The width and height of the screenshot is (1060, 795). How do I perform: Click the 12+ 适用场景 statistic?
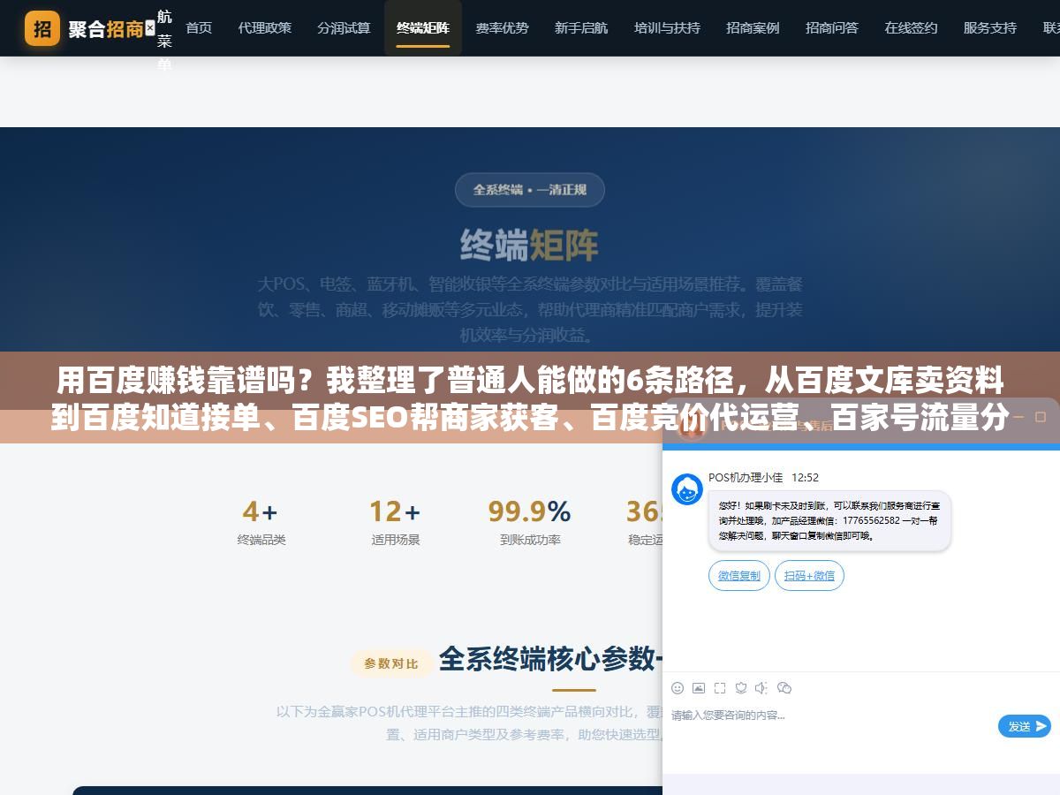(395, 521)
